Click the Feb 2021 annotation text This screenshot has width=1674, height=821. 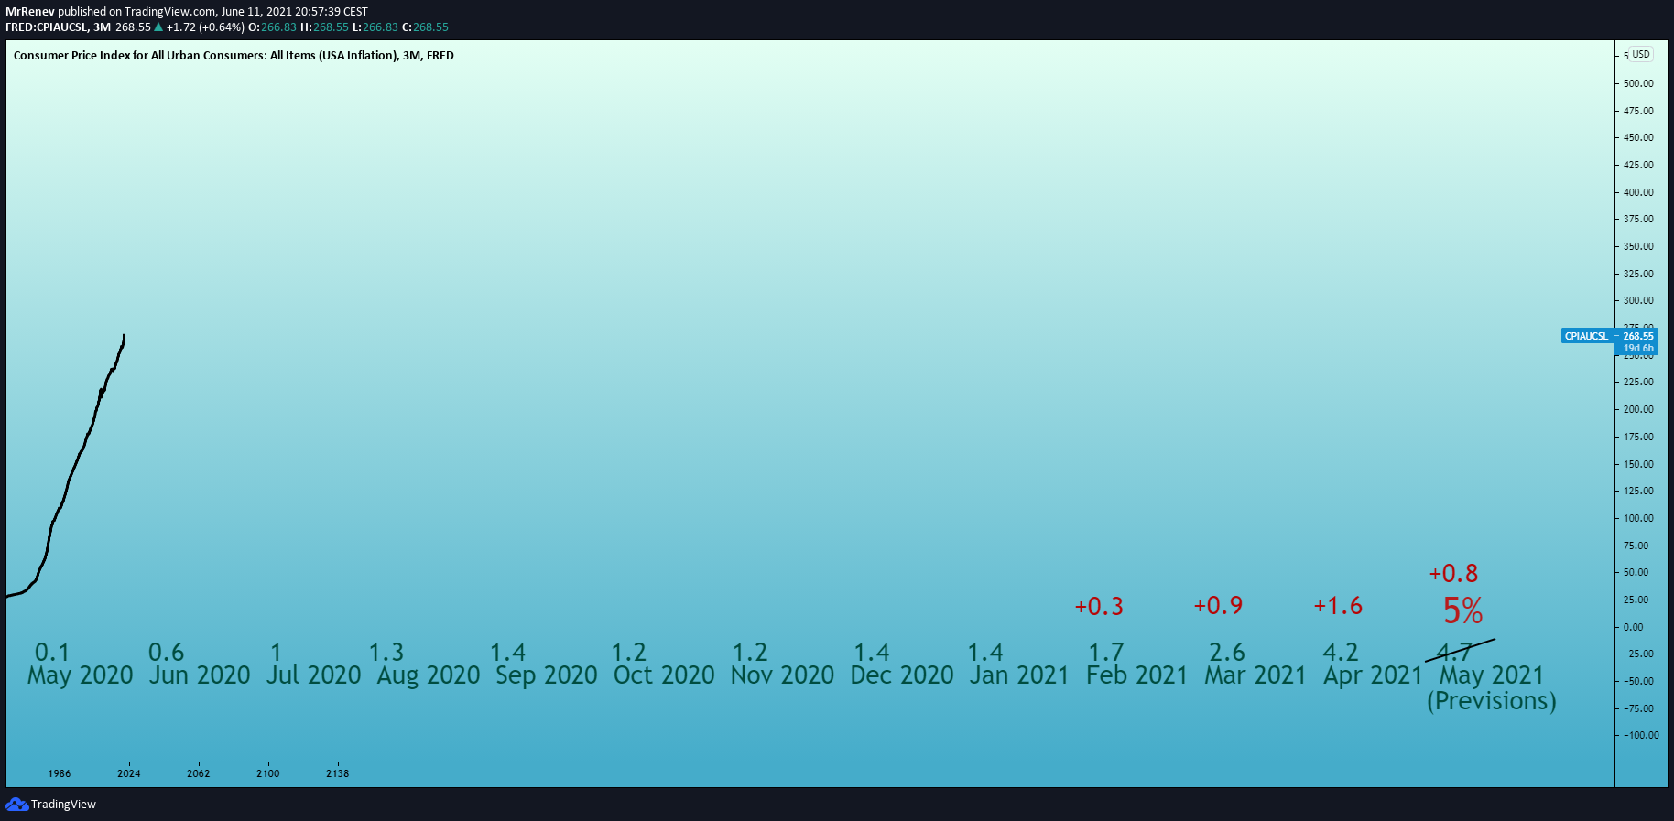click(1137, 675)
